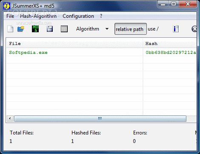Click the Total Files label
200x154 pixels.
pos(22,133)
